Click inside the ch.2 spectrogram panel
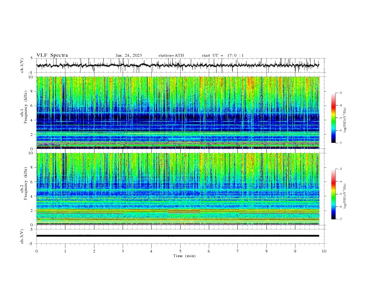Viewport: 365px width, 282px height. point(178,189)
